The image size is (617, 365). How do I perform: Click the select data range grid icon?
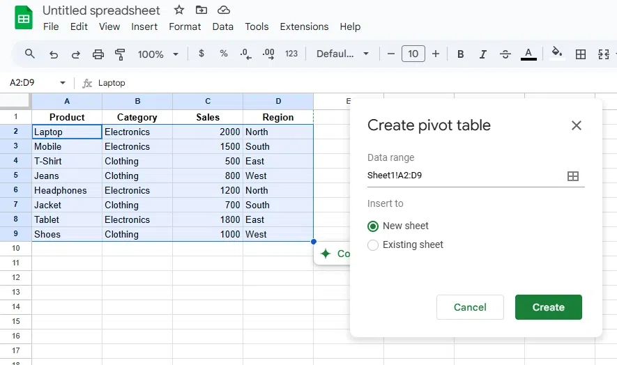pyautogui.click(x=573, y=176)
